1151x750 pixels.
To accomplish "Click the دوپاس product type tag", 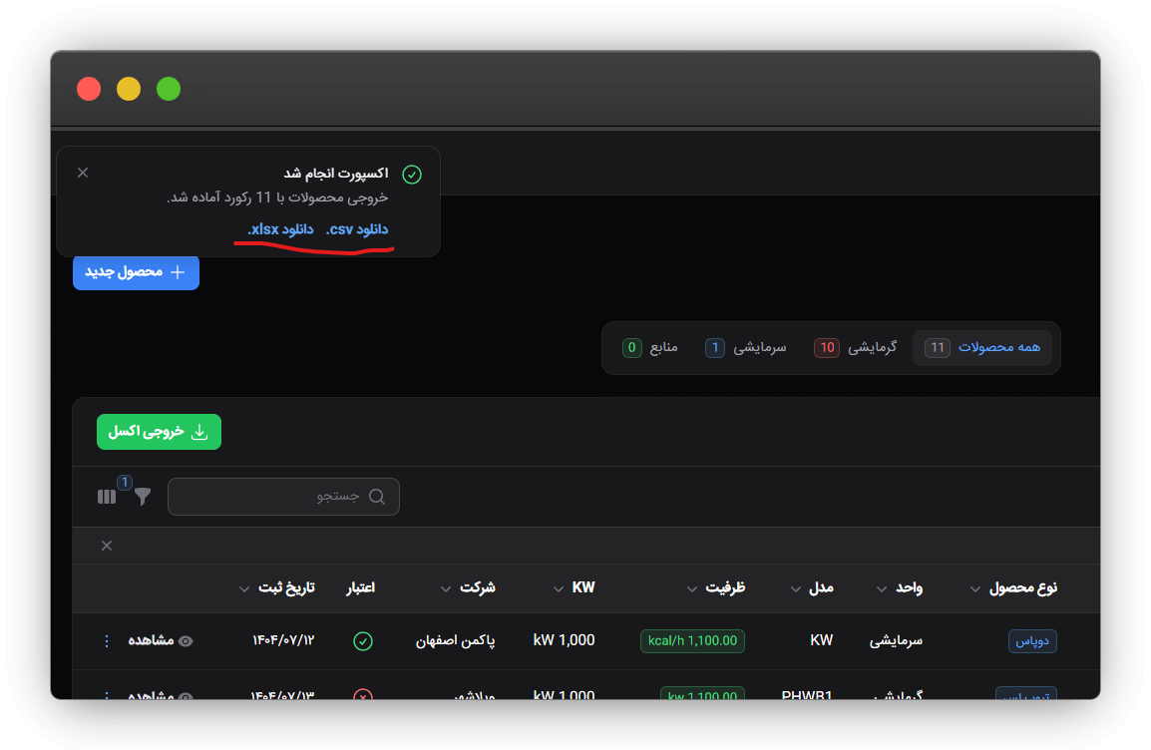I will click(x=1031, y=640).
